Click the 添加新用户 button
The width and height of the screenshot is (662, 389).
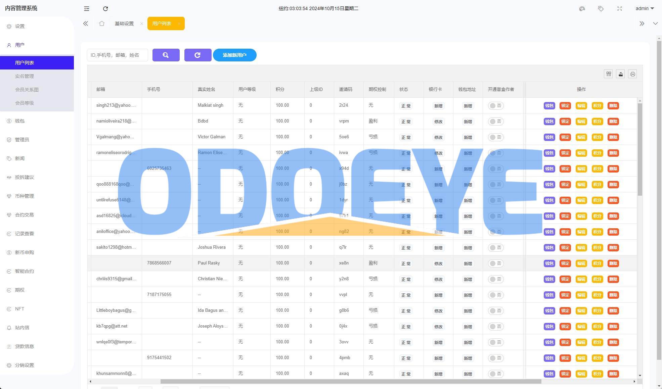pyautogui.click(x=235, y=55)
